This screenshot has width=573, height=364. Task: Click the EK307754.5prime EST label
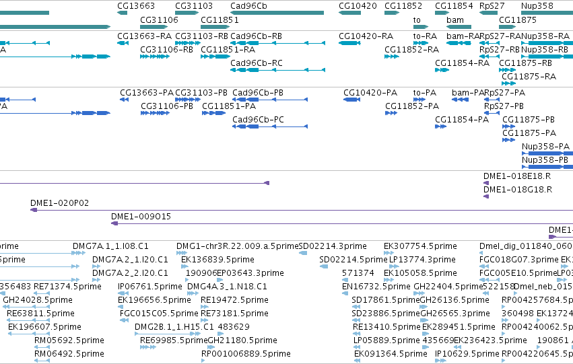click(x=420, y=246)
